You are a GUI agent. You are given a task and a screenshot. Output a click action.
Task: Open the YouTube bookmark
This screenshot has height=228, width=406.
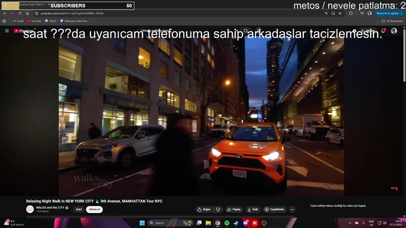pyautogui.click(x=34, y=21)
